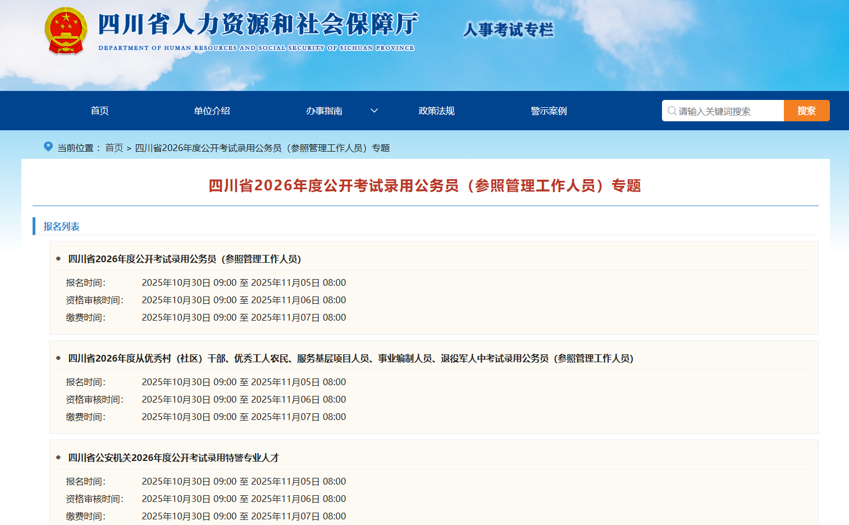
Task: Open 四川省2026年度公开考试录用公务员 registration entry
Action: pos(185,259)
